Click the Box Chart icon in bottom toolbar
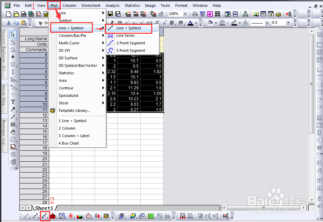 71,216
